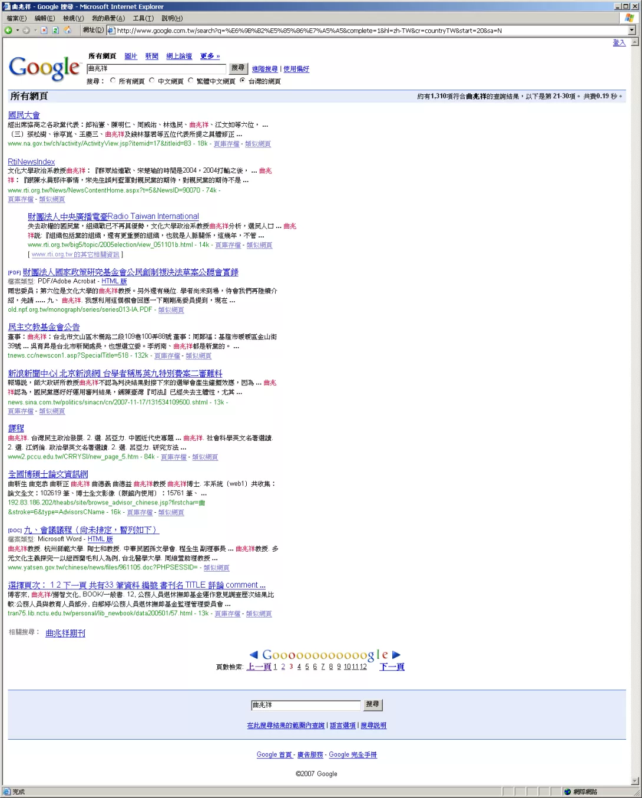This screenshot has height=798, width=642.
Task: Open the RtiNewsIndex search result
Action: (31, 161)
